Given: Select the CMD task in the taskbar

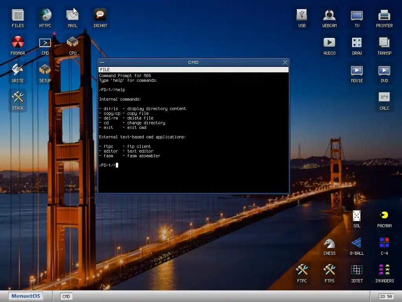Looking at the screenshot, I should click(66, 296).
